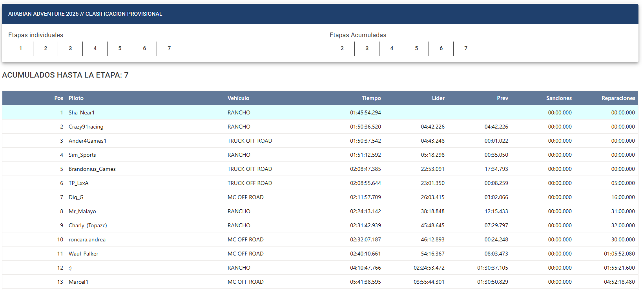Screen dimensions: 642x290
Task: Show accumulated results up to stage 3
Action: pos(367,49)
